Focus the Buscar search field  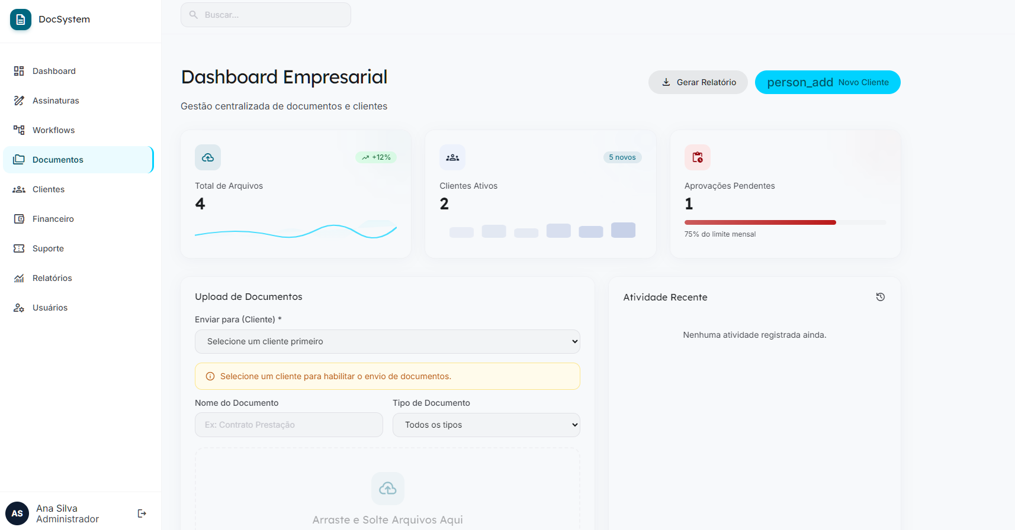click(x=266, y=15)
